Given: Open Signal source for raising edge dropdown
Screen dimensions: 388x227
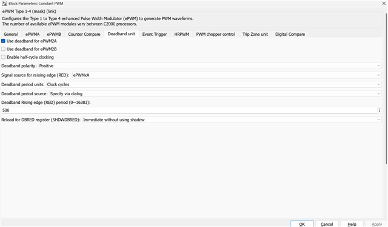Looking at the screenshot, I should click(x=227, y=75).
